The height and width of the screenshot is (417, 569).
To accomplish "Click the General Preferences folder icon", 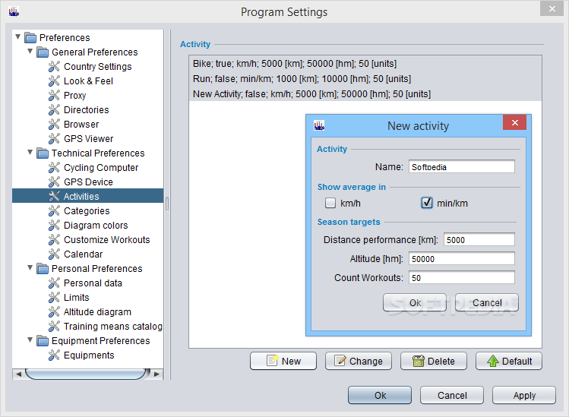I will pyautogui.click(x=43, y=52).
